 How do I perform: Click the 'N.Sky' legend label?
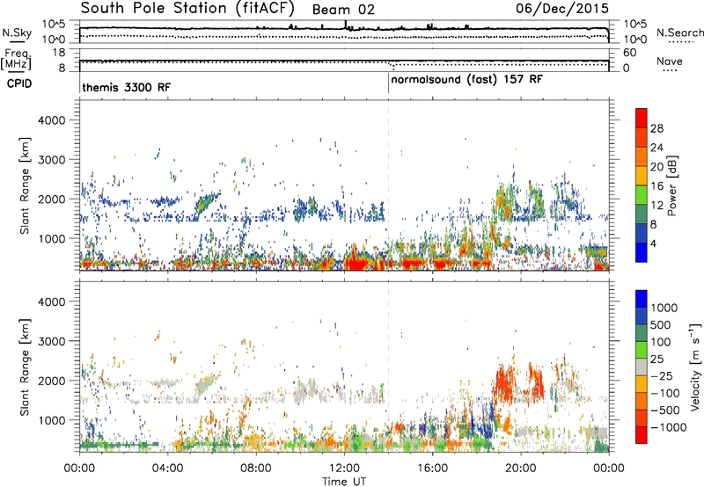[x=17, y=33]
